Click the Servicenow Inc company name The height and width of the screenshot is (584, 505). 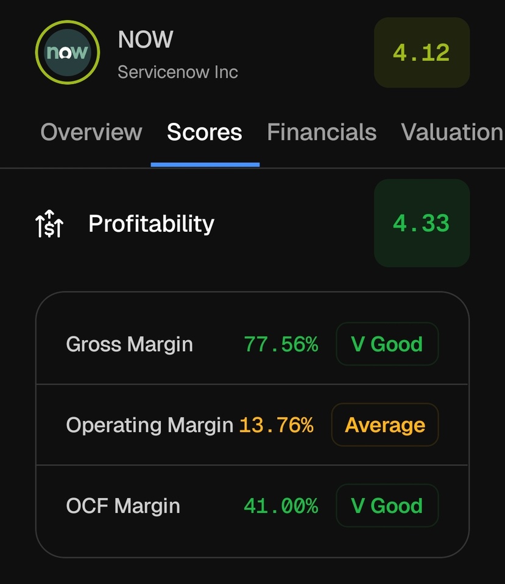[178, 72]
